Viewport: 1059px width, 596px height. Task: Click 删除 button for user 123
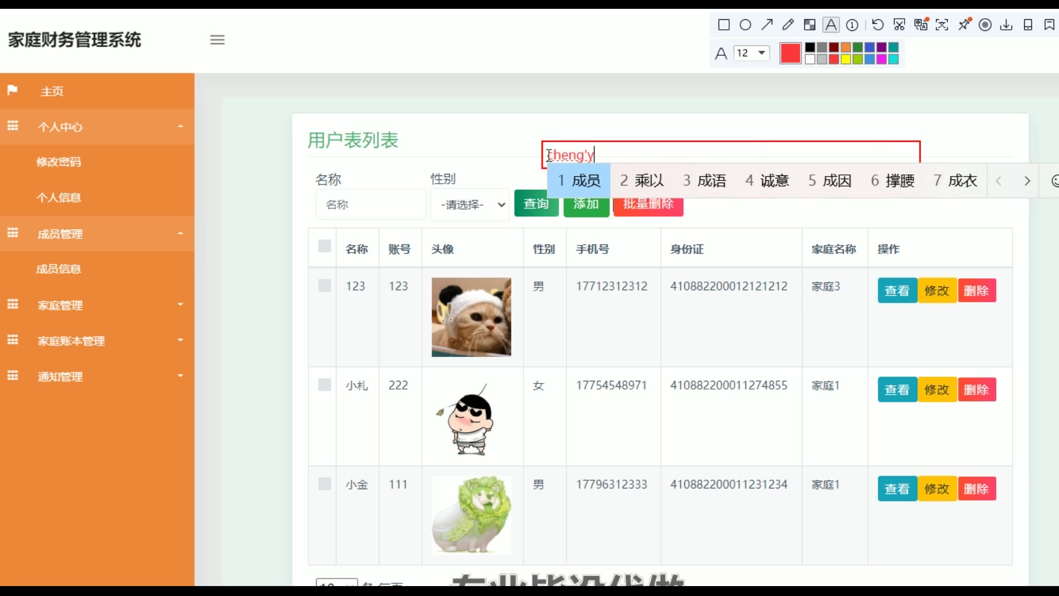(x=976, y=291)
